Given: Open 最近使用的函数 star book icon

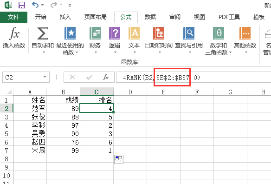Looking at the screenshot, I should [x=70, y=33].
